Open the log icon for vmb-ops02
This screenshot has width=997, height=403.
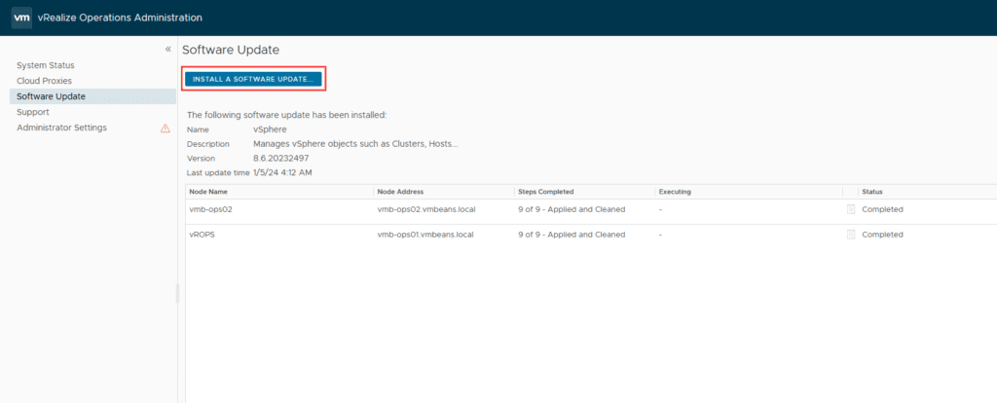point(851,209)
